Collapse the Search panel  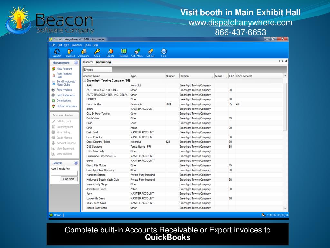pyautogui.click(x=76, y=163)
